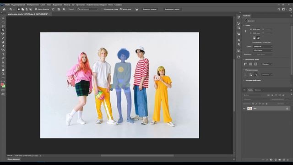Hide the layer with the eye icon
This screenshot has height=165, width=293.
point(244,109)
